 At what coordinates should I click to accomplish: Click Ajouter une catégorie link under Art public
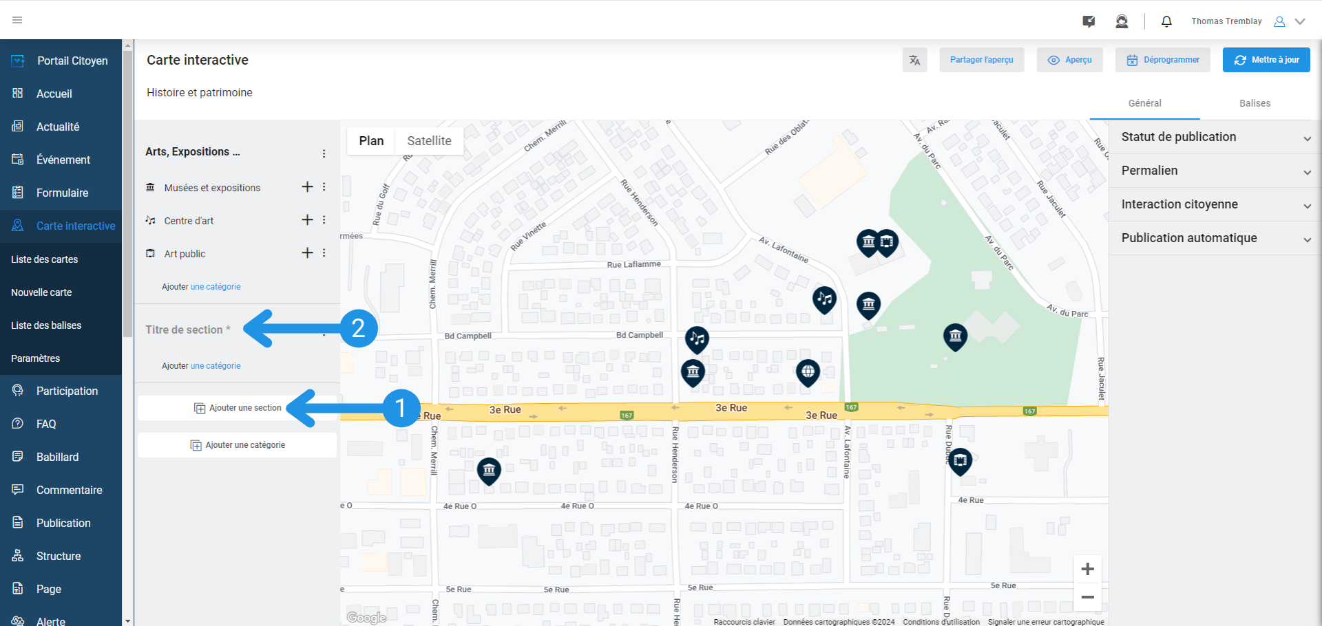click(216, 286)
